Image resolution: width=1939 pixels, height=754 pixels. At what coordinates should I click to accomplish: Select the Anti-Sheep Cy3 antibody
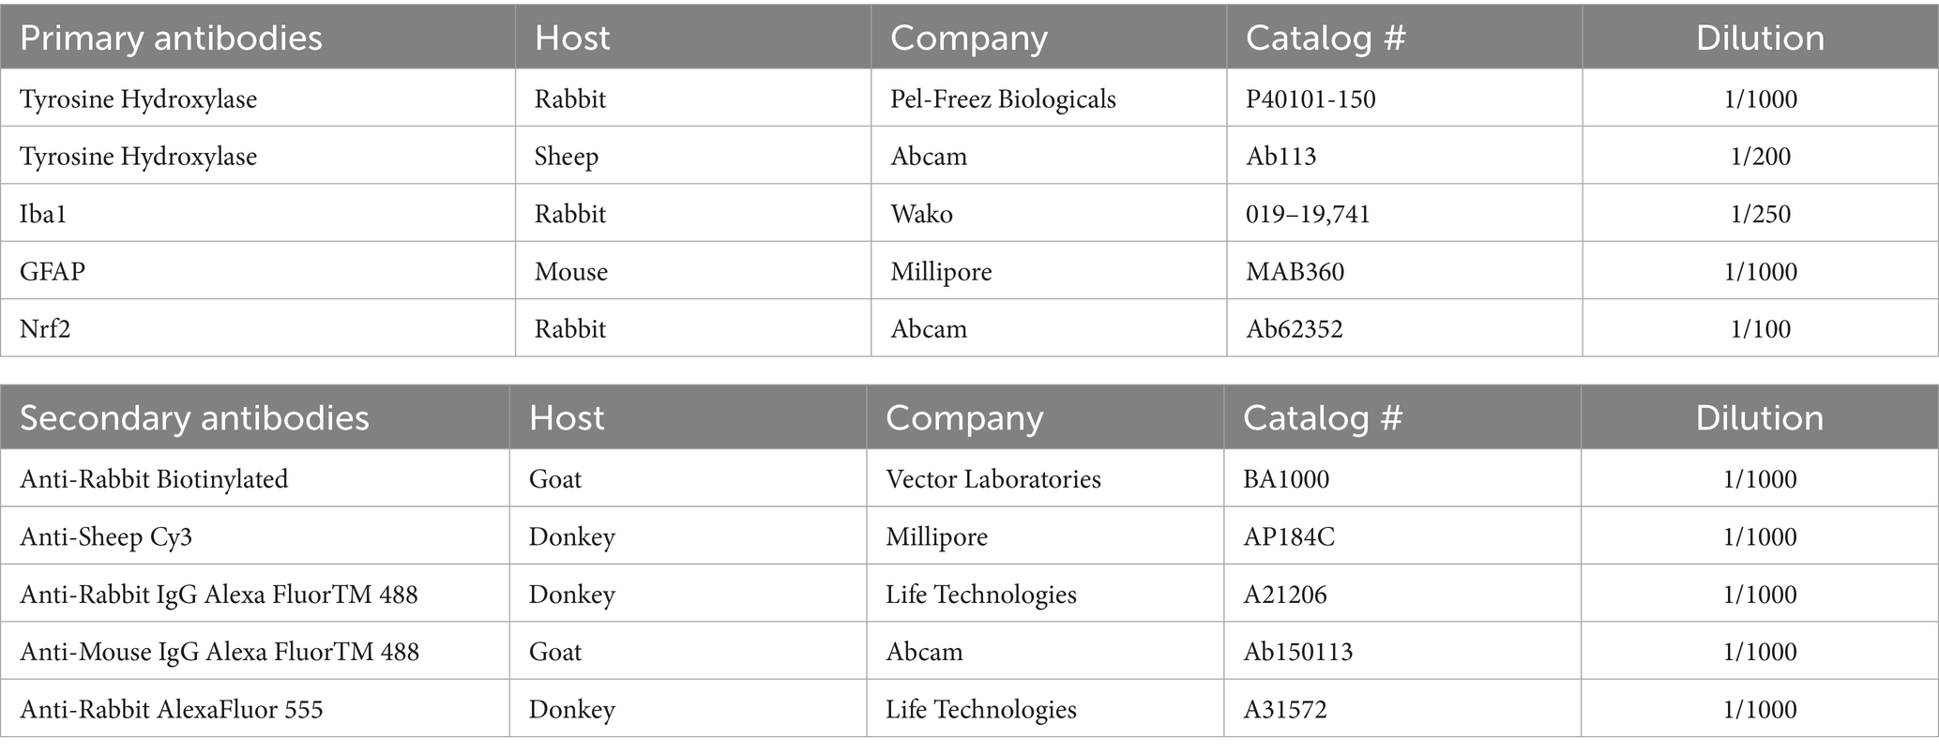click(106, 537)
